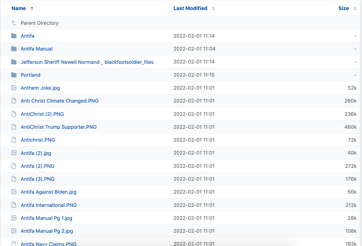Open Antifa Against Biden.jpg

48,192
